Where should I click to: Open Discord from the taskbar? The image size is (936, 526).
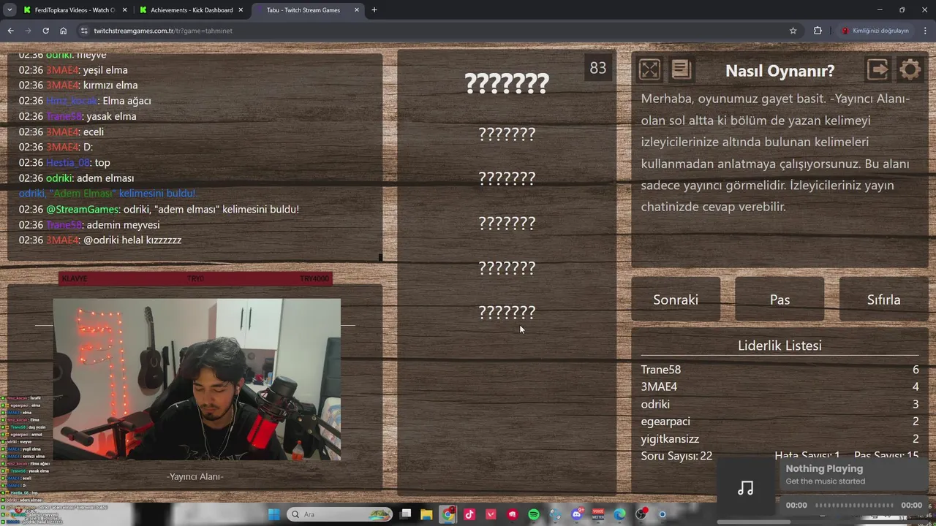pyautogui.click(x=577, y=514)
